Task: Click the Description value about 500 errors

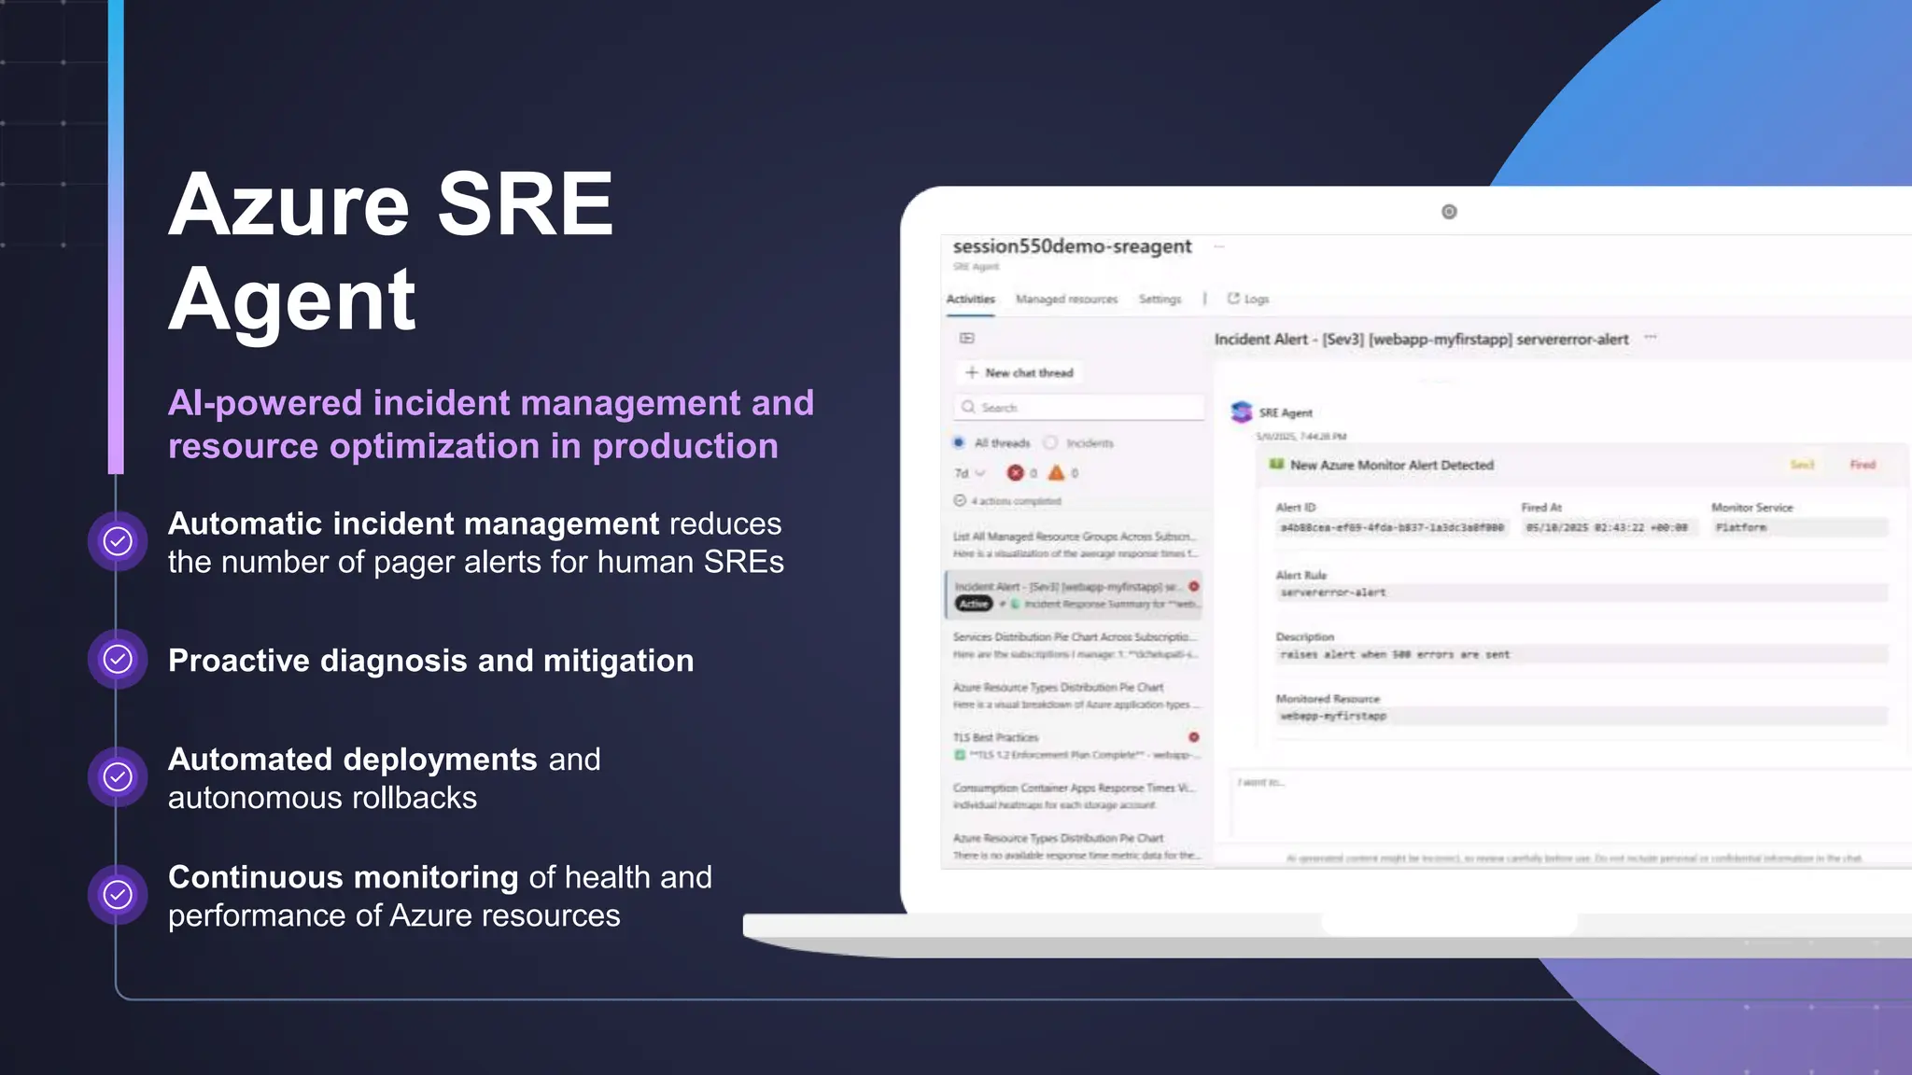Action: (1582, 655)
